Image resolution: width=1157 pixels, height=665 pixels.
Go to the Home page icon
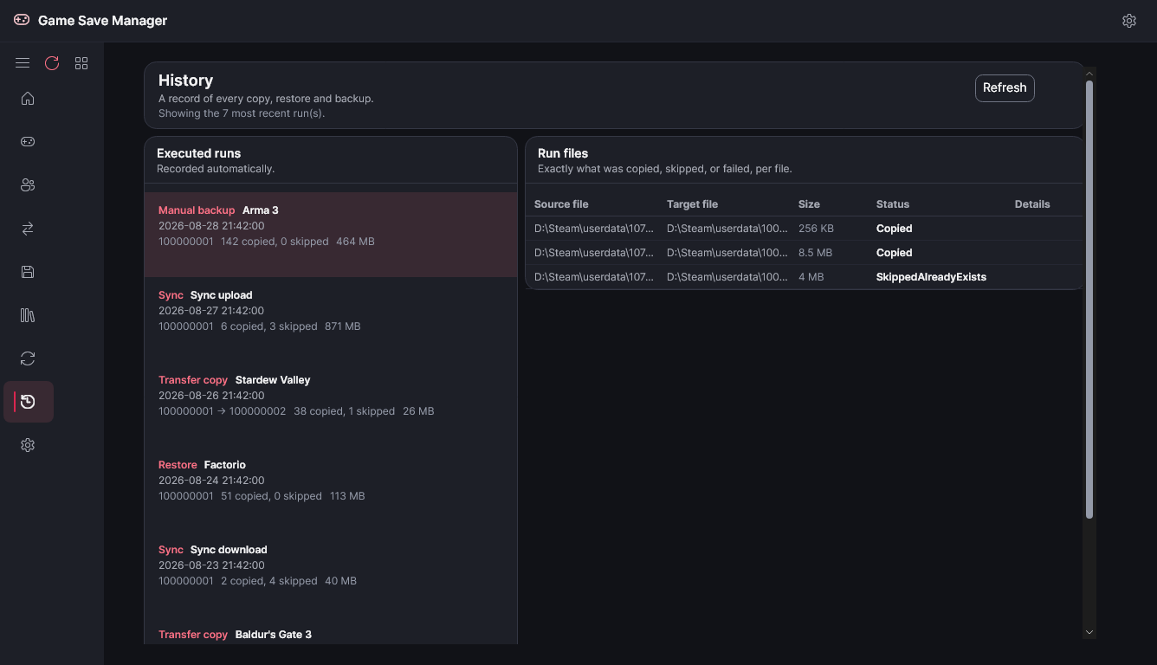pos(28,99)
